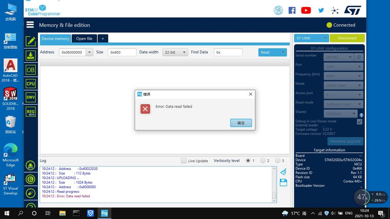The image size is (390, 219).
Task: Open the Frequency (kHz) dropdown
Action: coord(343,76)
